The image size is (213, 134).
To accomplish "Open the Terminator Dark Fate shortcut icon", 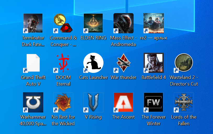I will [x=33, y=23].
